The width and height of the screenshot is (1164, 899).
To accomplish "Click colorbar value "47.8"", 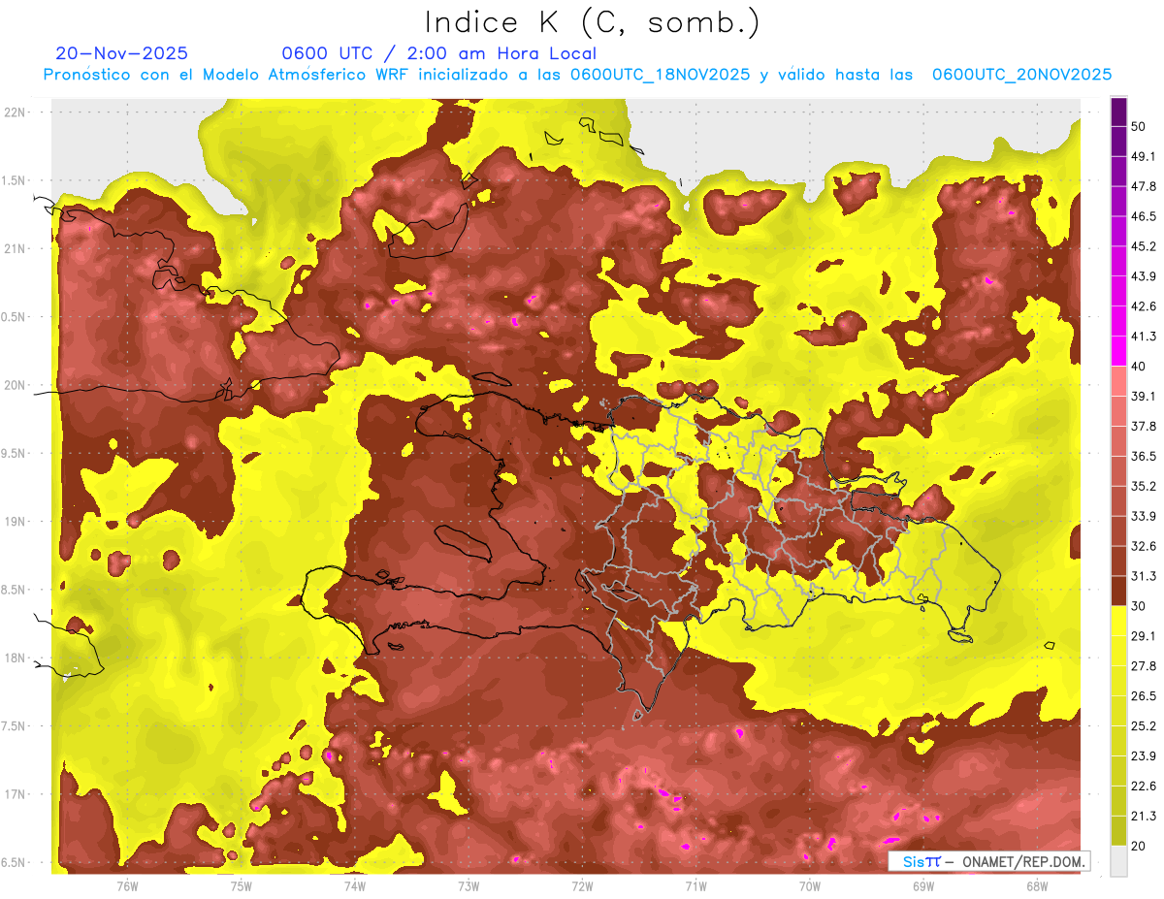I will (x=1144, y=186).
